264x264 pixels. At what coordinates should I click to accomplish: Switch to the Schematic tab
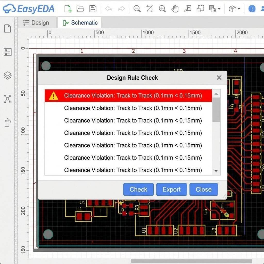point(80,23)
